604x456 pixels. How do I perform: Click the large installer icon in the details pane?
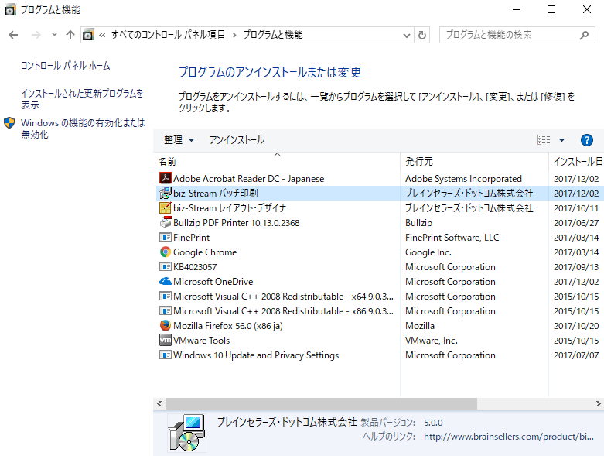187,433
